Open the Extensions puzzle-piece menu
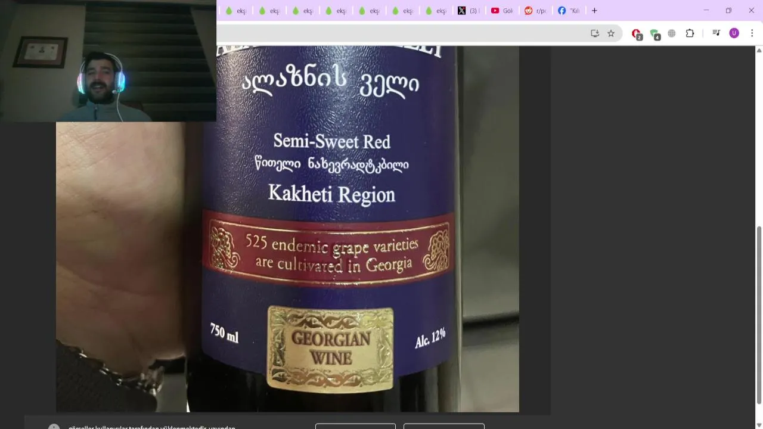This screenshot has height=429, width=763. pos(690,33)
